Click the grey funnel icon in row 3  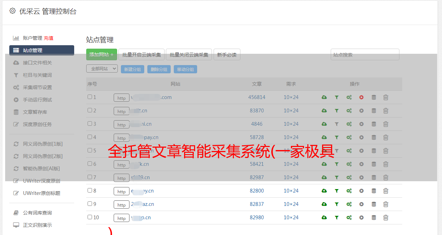click(337, 124)
